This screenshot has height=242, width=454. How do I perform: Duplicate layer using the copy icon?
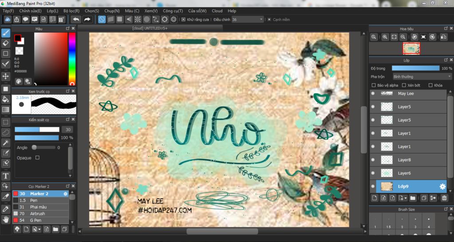coord(424,198)
